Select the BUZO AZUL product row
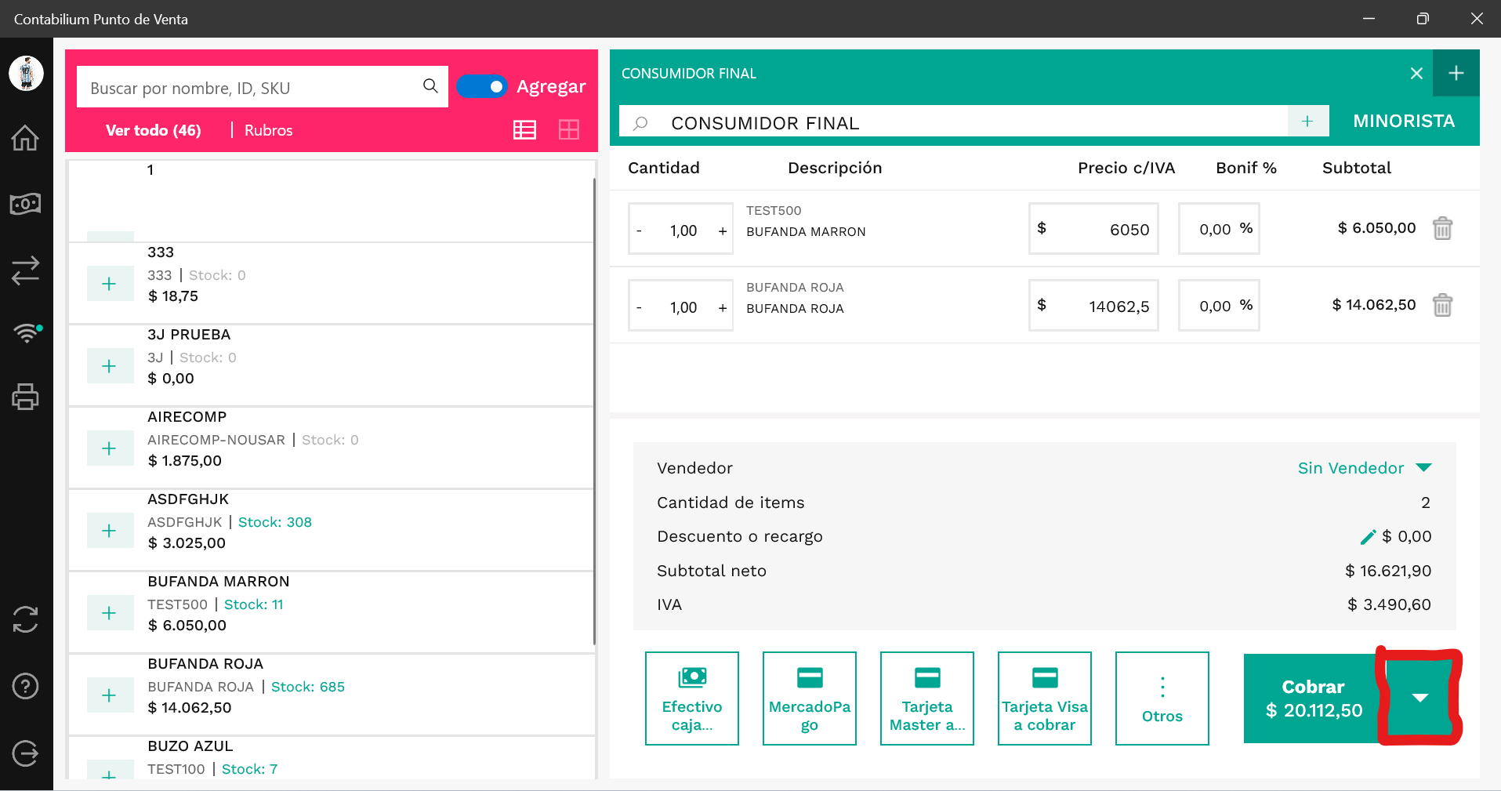Viewport: 1501px width, 791px height. tap(330, 759)
